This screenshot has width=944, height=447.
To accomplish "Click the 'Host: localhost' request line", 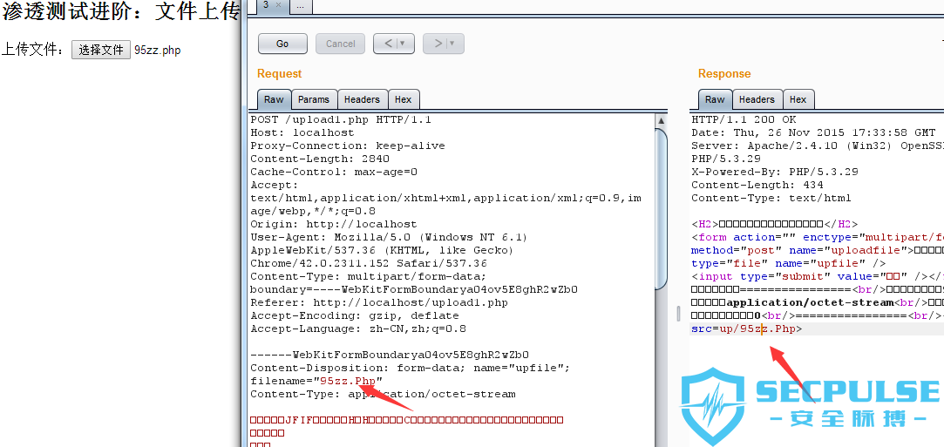I will (302, 132).
